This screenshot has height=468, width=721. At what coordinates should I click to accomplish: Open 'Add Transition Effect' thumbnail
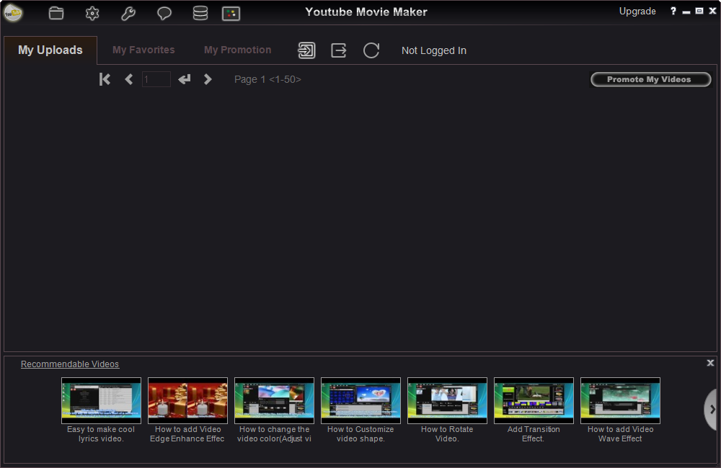[x=534, y=400]
